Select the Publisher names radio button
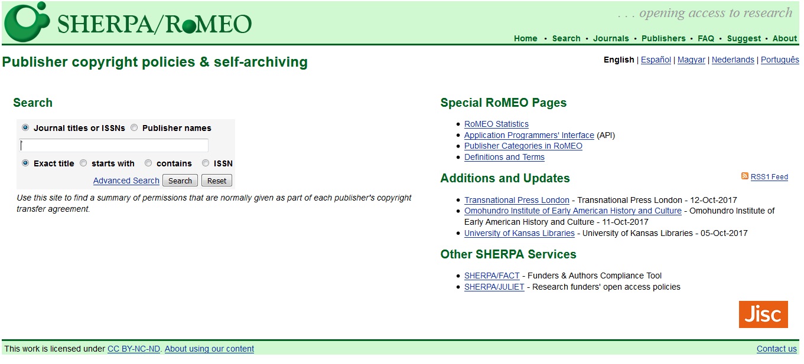 134,127
